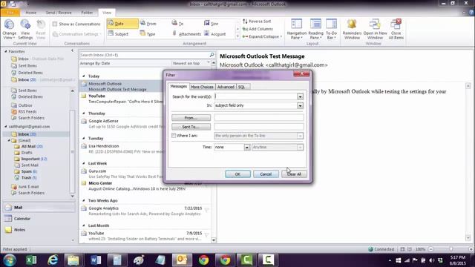Switch to the Home ribbon tab
Viewport: 475px width, 267px height.
pos(30,13)
